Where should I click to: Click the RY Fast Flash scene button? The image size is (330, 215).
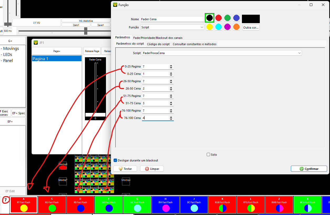pos(23,204)
